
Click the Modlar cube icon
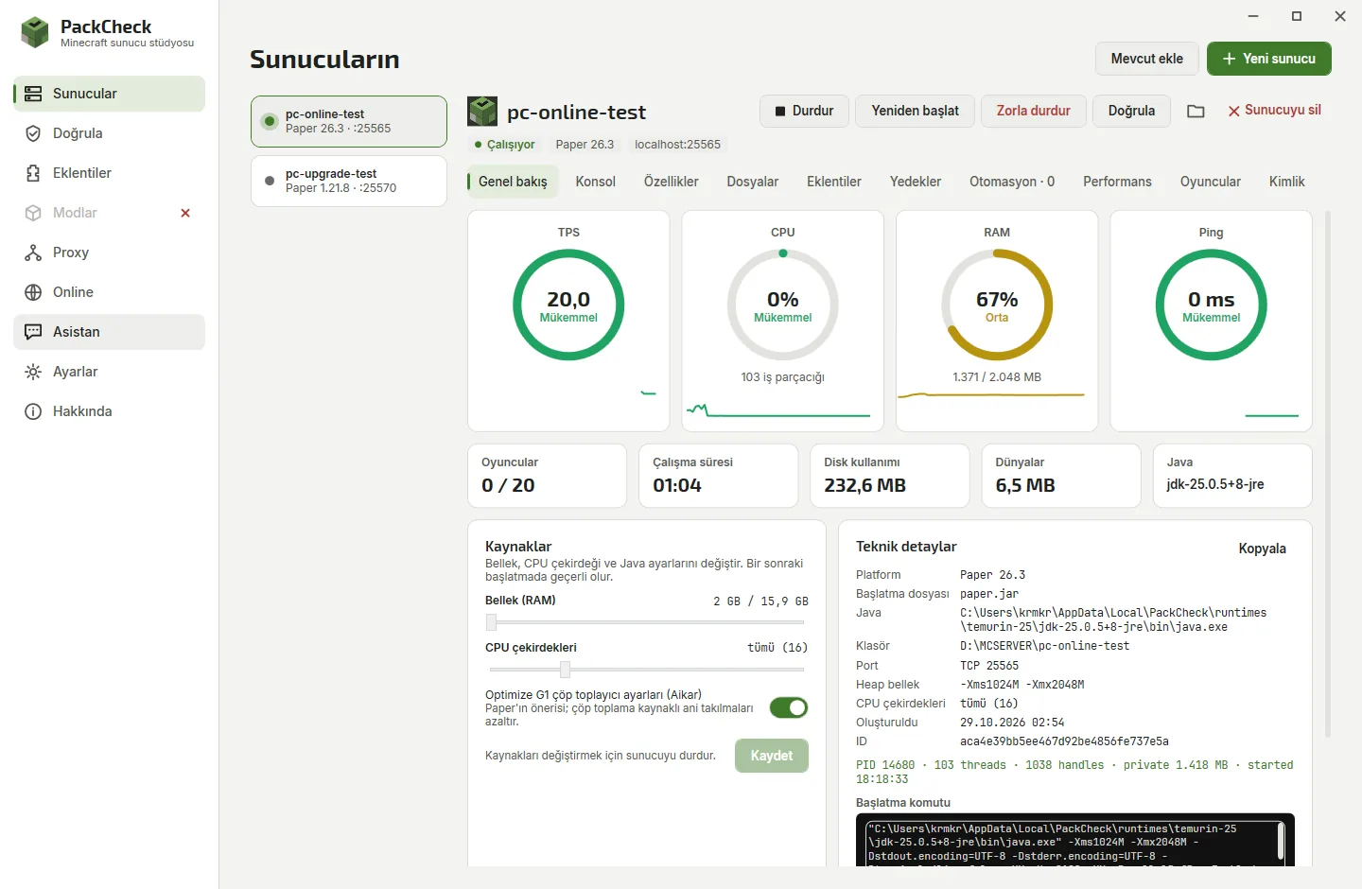tap(33, 213)
